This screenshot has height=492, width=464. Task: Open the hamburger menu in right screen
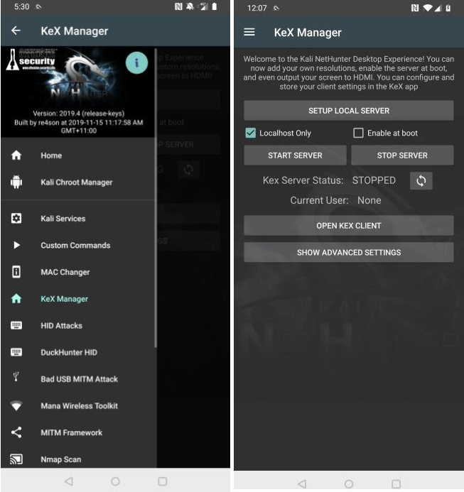(x=249, y=32)
